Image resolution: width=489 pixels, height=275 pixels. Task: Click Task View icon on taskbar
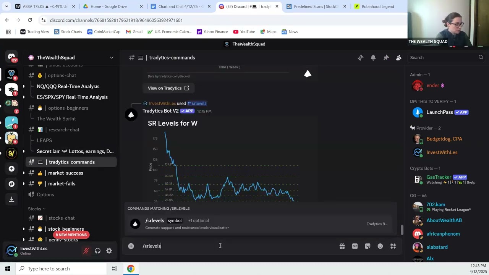(114, 269)
